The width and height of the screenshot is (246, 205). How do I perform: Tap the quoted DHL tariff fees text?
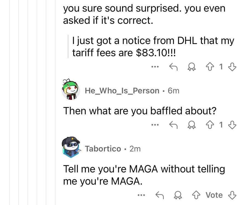[x=153, y=46]
